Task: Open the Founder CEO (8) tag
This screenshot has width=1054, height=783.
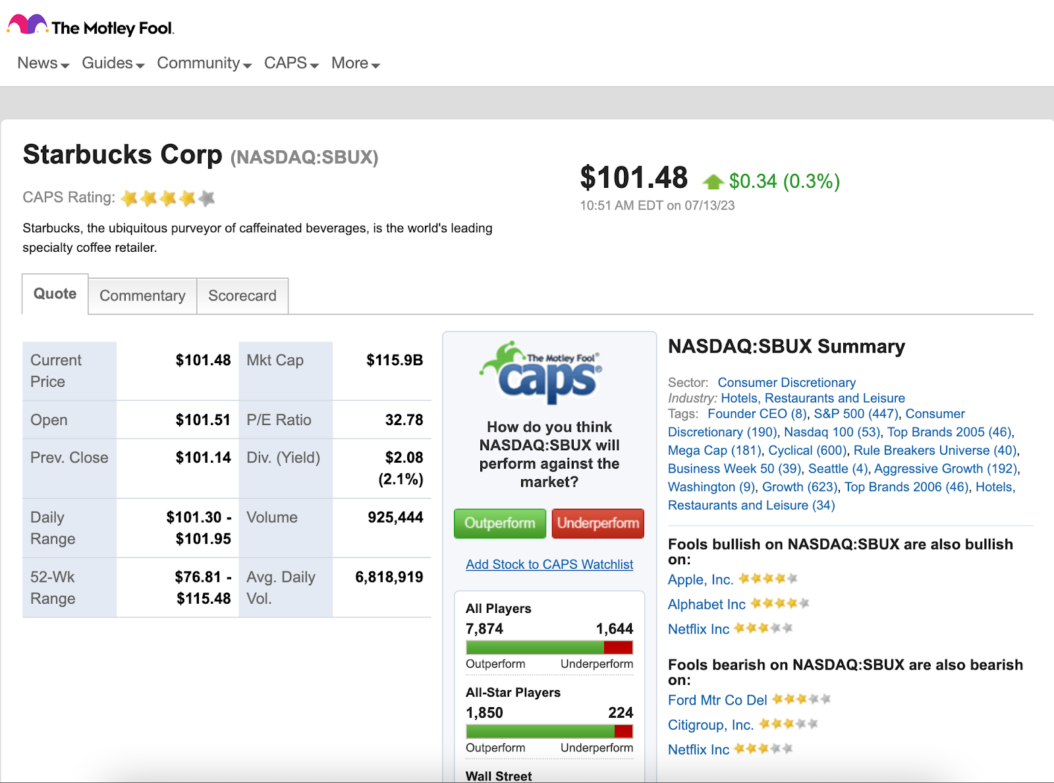Action: [x=758, y=414]
